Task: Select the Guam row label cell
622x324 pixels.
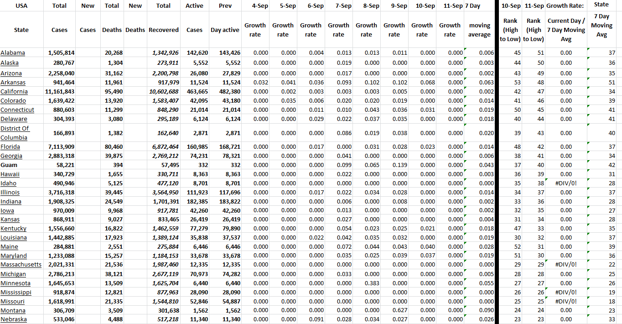Action: point(9,165)
